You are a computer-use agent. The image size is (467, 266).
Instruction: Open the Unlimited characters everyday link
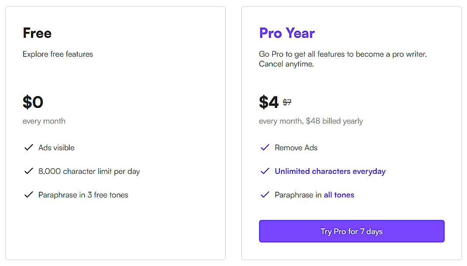point(330,171)
